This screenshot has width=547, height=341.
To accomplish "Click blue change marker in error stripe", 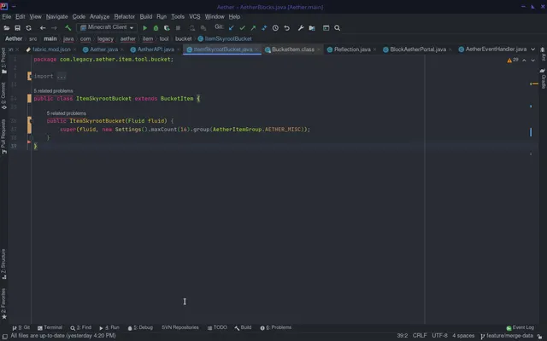I will coord(531,132).
